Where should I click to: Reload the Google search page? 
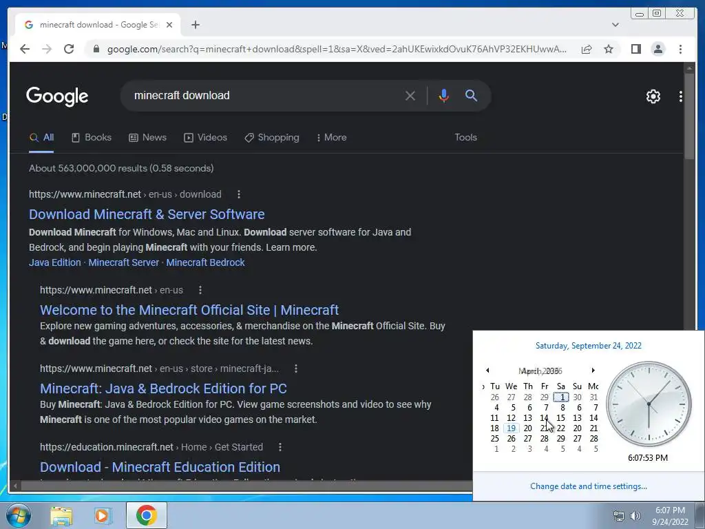pyautogui.click(x=69, y=49)
